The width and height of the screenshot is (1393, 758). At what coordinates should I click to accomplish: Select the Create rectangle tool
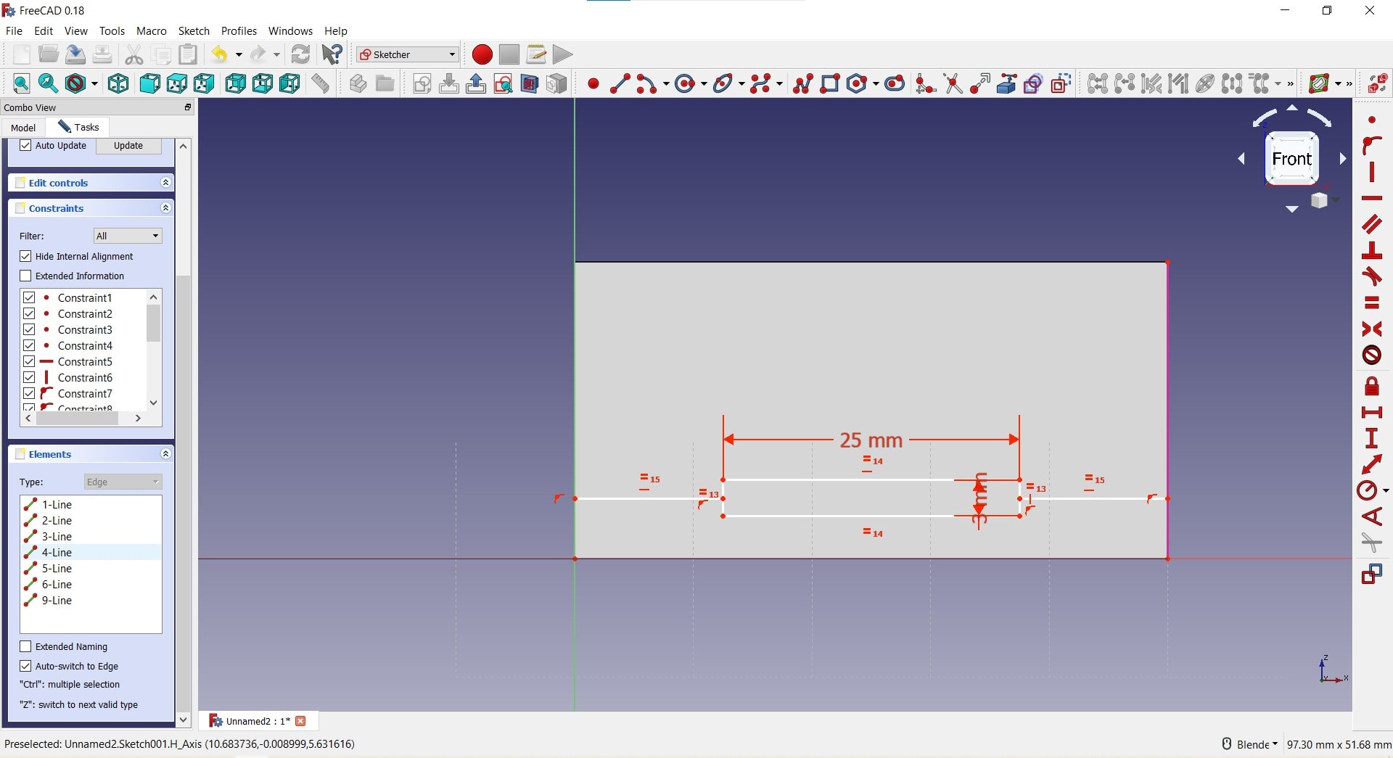pos(829,84)
